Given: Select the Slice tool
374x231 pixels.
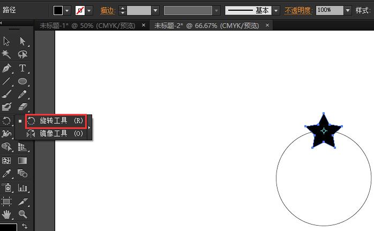Looking at the screenshot, I should (23, 201).
